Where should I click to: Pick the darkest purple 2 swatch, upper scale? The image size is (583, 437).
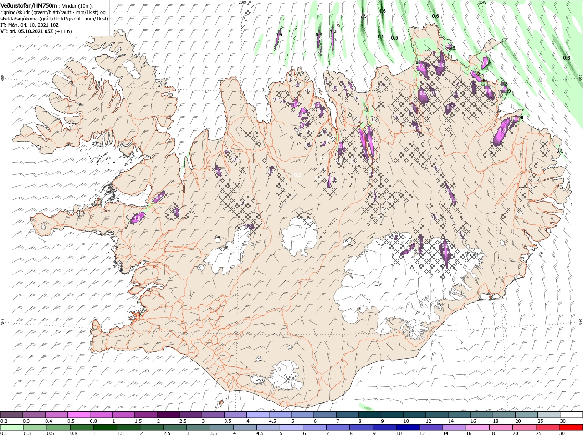[168, 415]
